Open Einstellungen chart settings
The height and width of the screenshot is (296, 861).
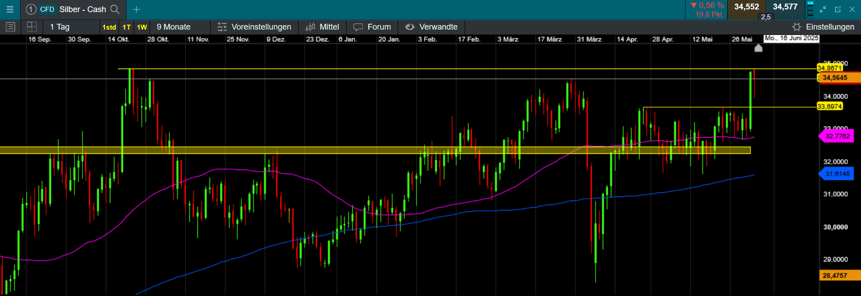coord(830,27)
